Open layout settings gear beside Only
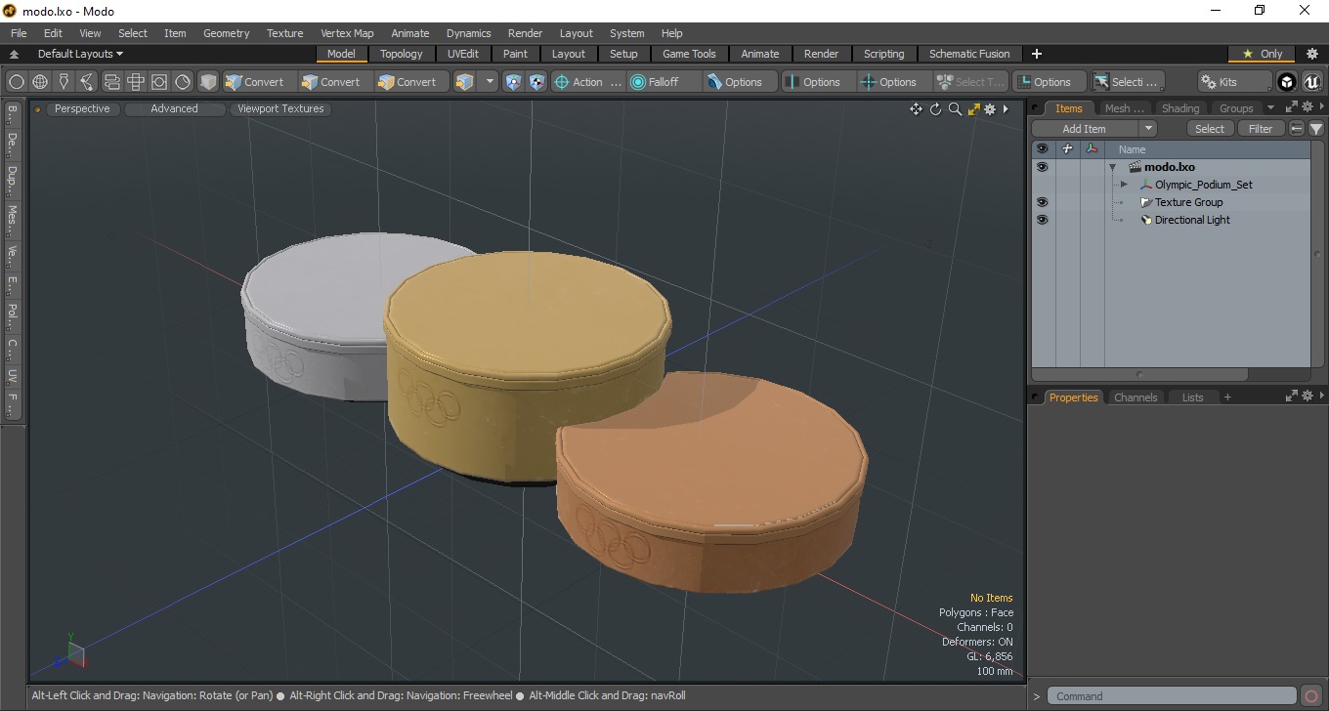 (1312, 54)
